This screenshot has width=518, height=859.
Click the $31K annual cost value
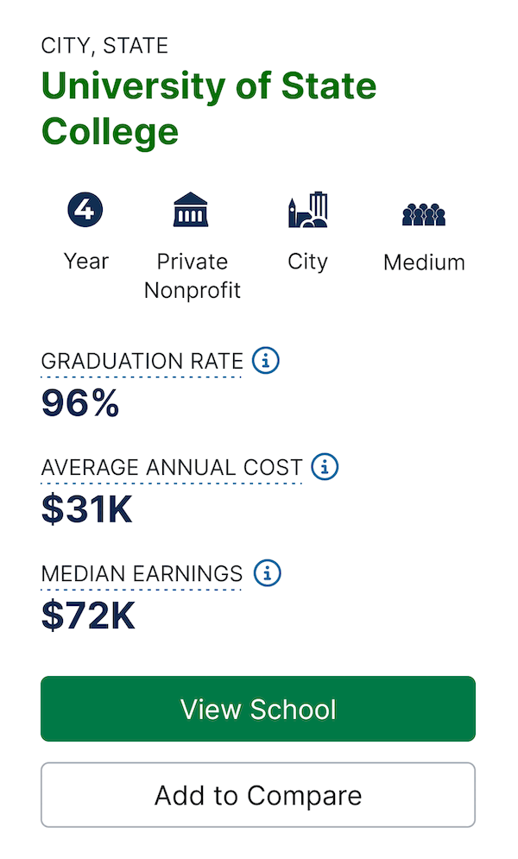pos(87,509)
